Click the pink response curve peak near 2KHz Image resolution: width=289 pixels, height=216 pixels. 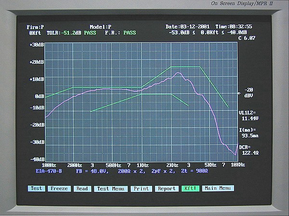178,73
